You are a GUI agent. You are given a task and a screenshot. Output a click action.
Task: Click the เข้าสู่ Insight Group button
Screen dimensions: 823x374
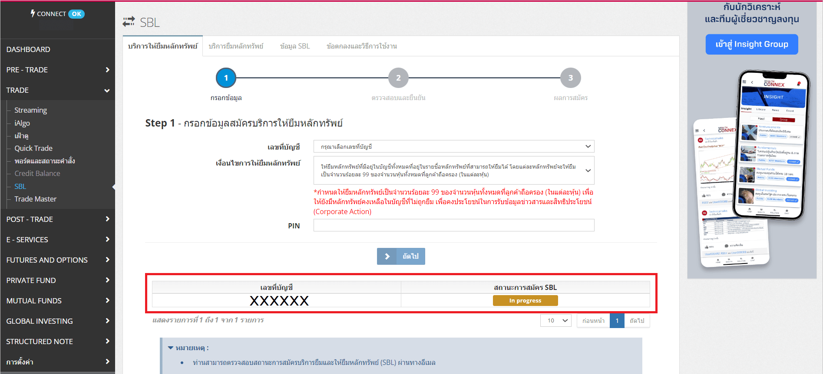(x=751, y=44)
